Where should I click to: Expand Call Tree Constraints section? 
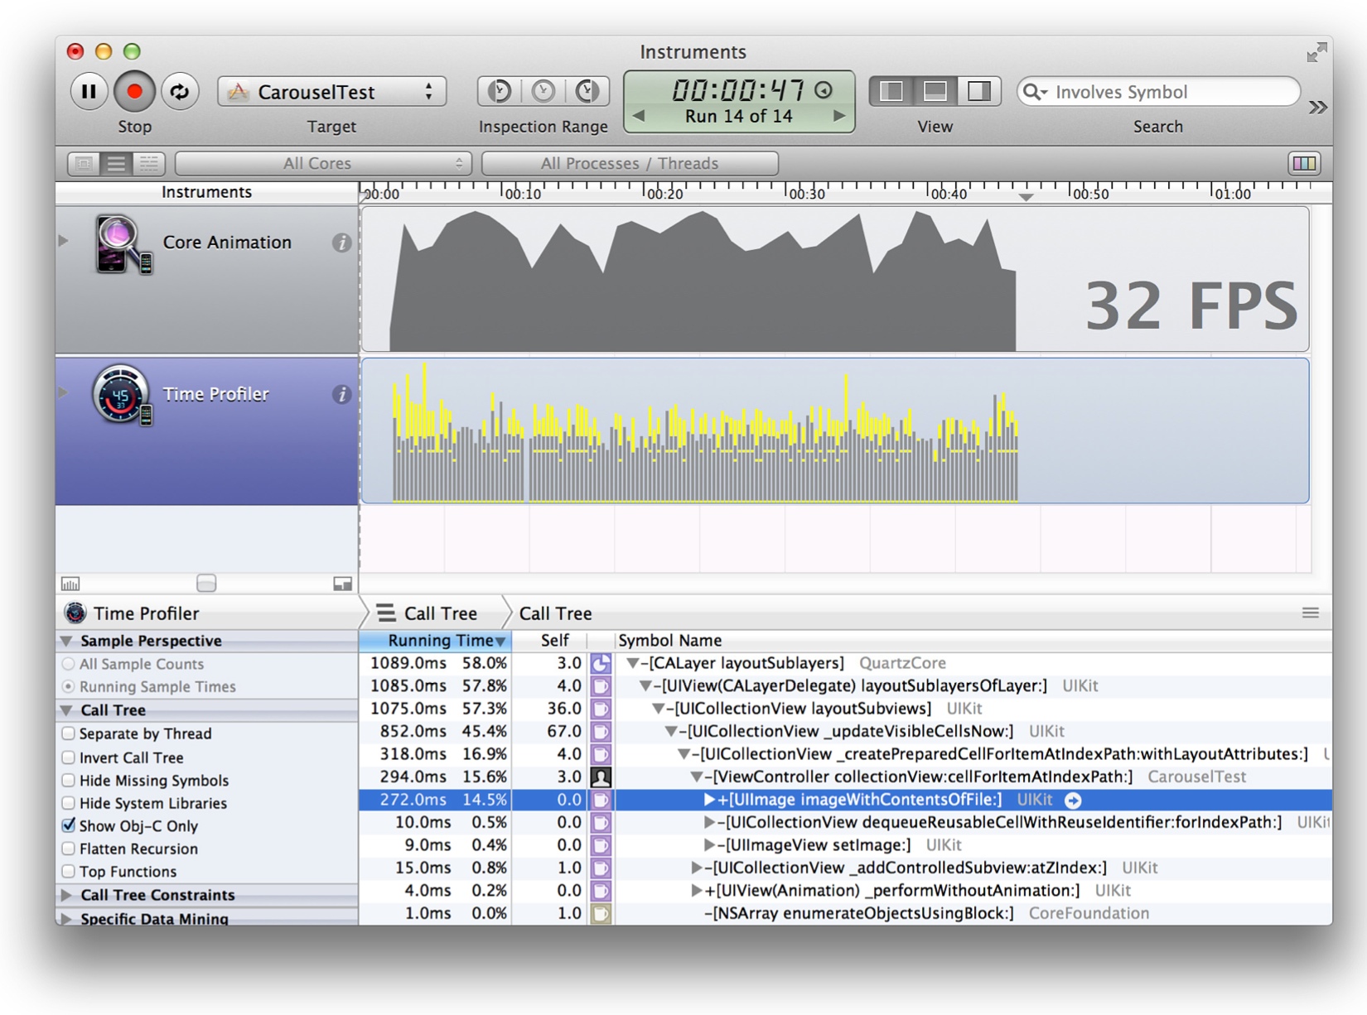(x=66, y=895)
